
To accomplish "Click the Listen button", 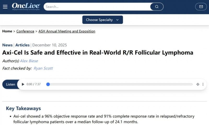I will [10, 84].
